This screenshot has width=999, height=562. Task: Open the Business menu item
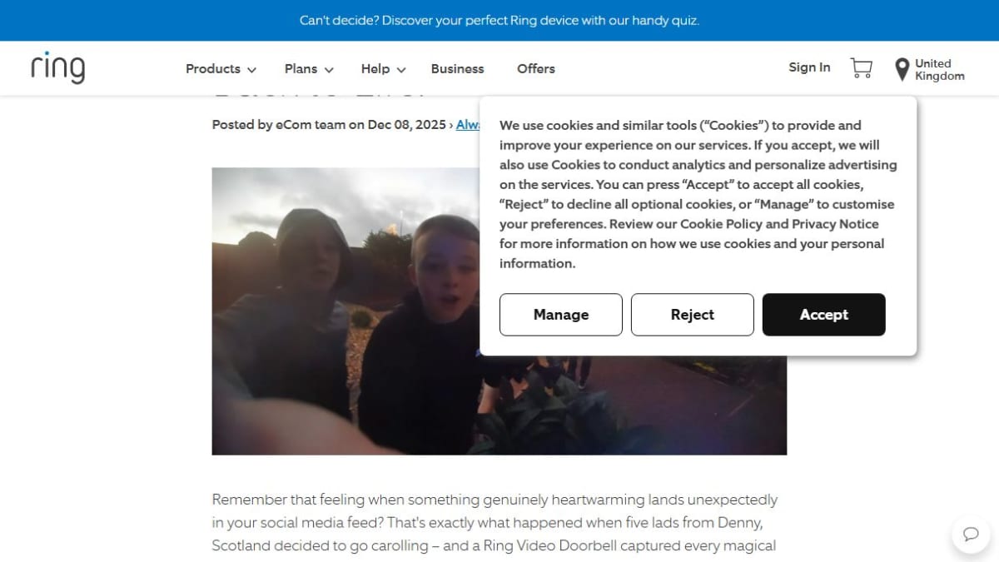click(x=457, y=69)
